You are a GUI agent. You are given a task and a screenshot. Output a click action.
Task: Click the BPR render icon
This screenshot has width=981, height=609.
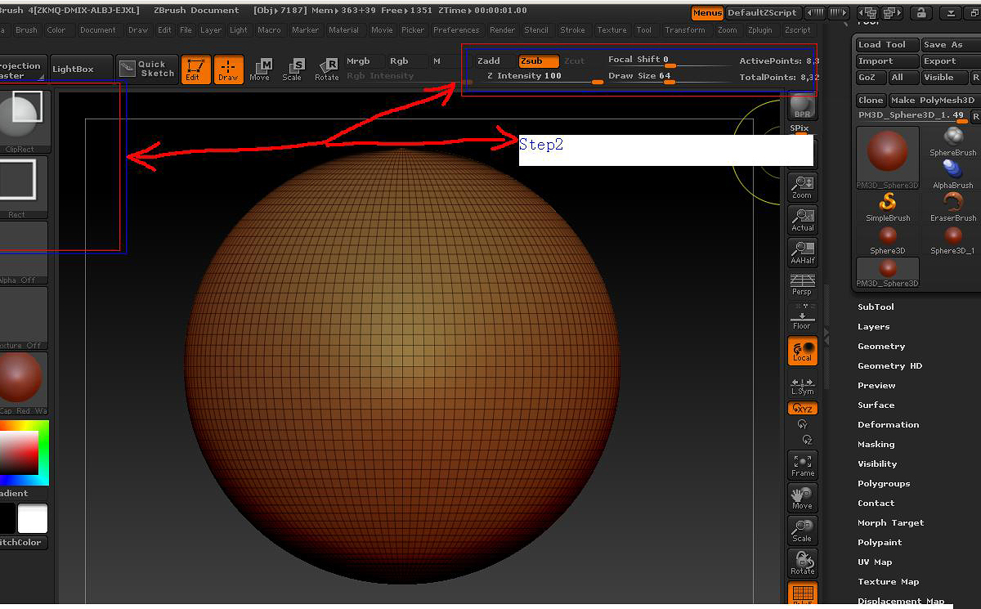point(802,106)
